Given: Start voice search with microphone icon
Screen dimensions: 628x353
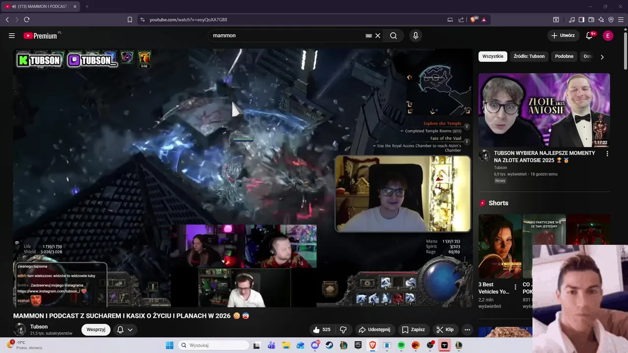Looking at the screenshot, I should tap(416, 35).
